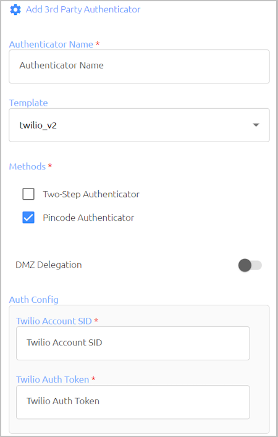
Task: Enable the DMZ Delegation toggle switch
Action: tap(250, 265)
